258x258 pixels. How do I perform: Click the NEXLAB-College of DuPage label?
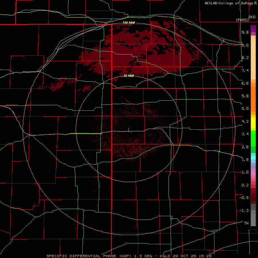[x=230, y=3]
